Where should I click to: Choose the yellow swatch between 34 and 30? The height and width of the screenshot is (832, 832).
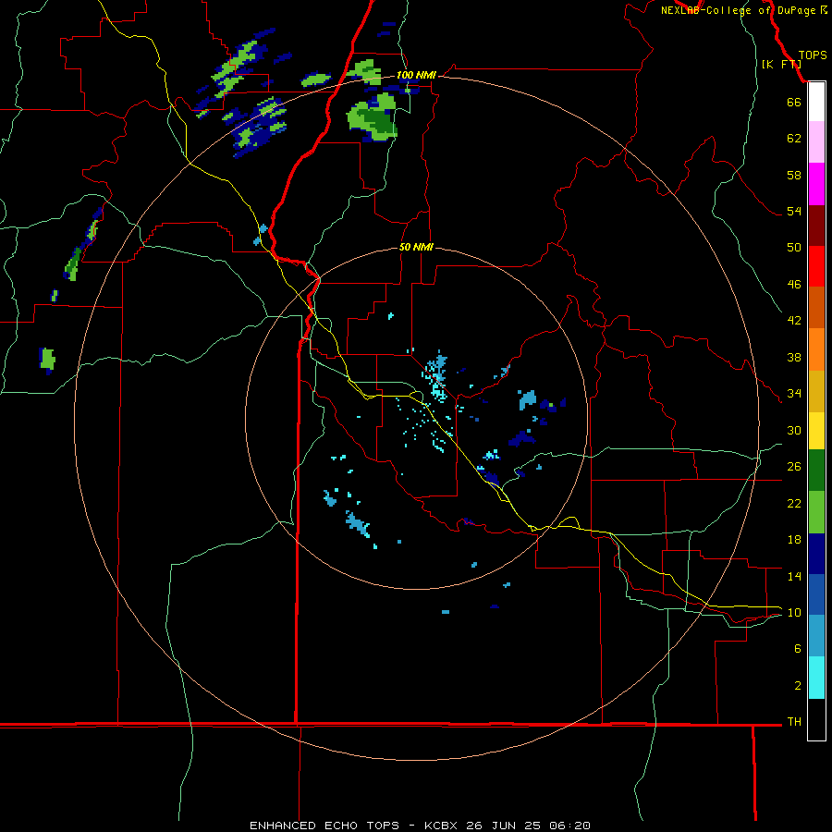pyautogui.click(x=816, y=431)
